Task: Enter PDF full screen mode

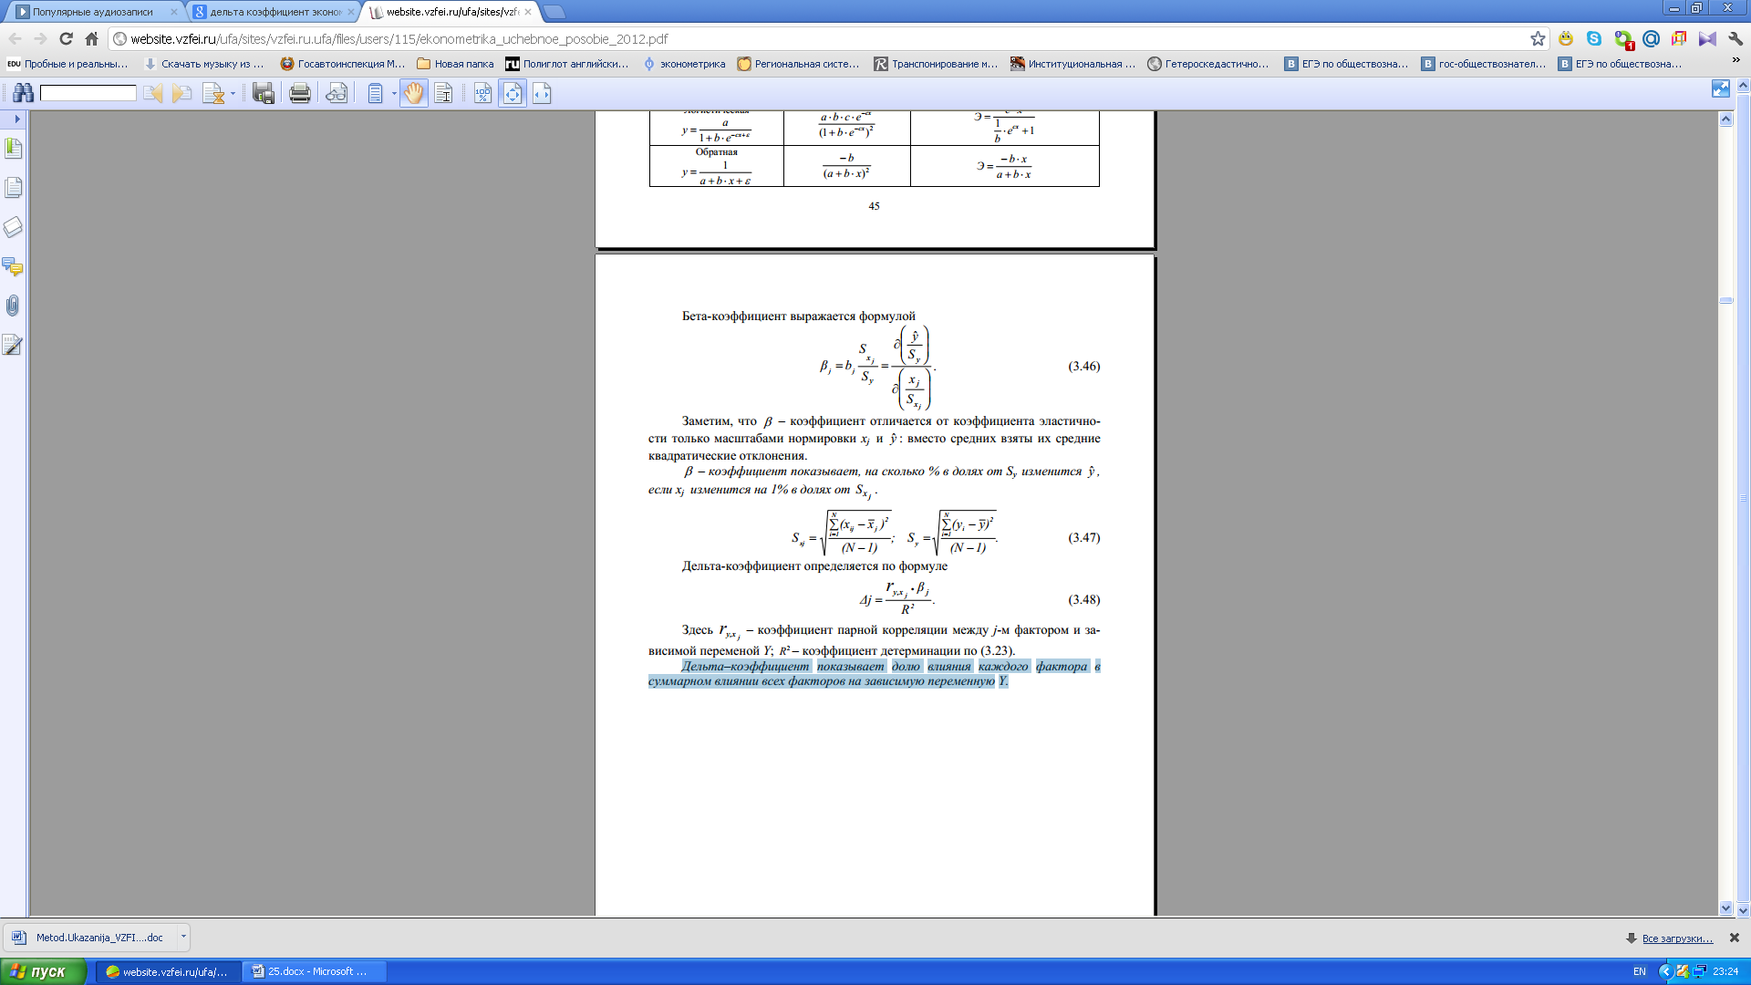Action: 1721,88
